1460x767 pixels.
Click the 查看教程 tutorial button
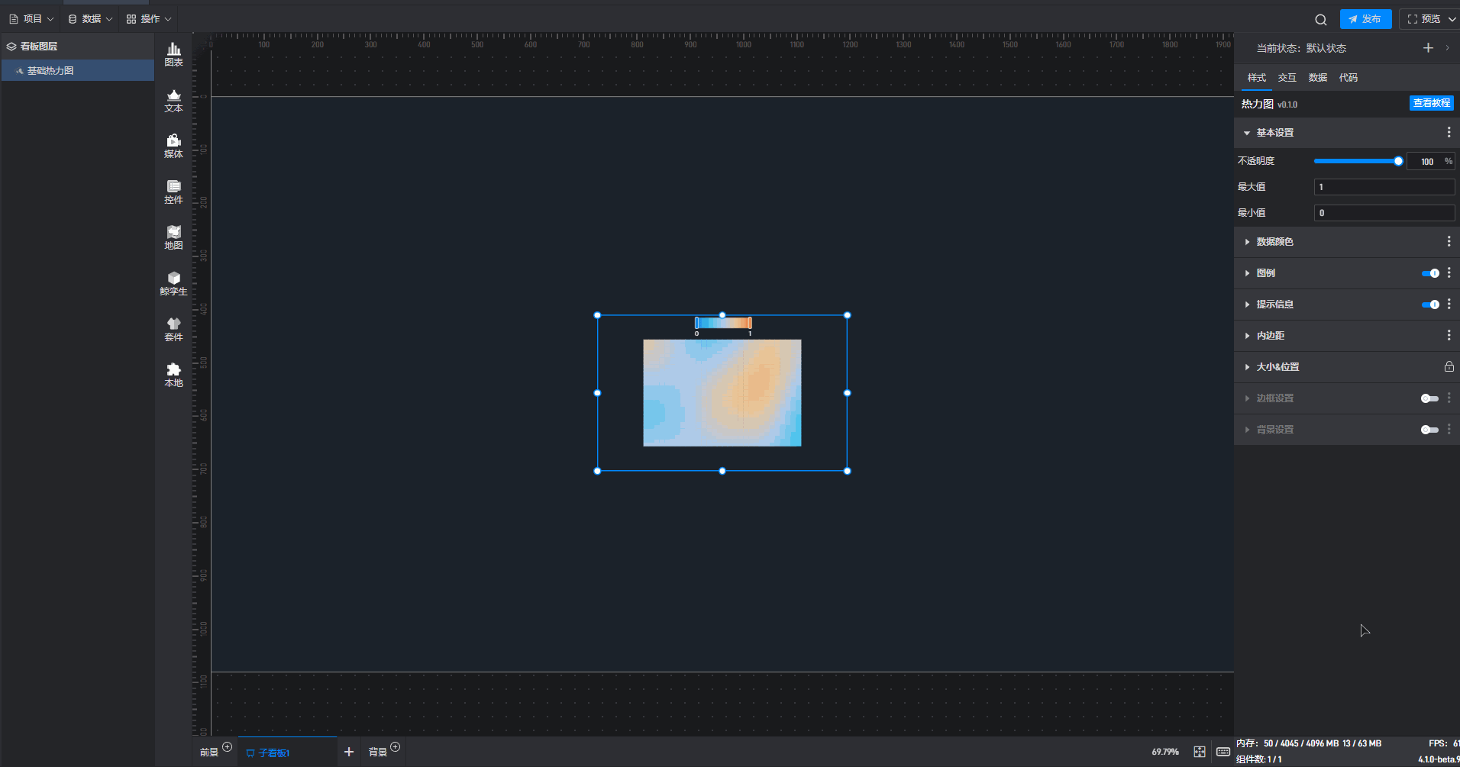(x=1431, y=103)
